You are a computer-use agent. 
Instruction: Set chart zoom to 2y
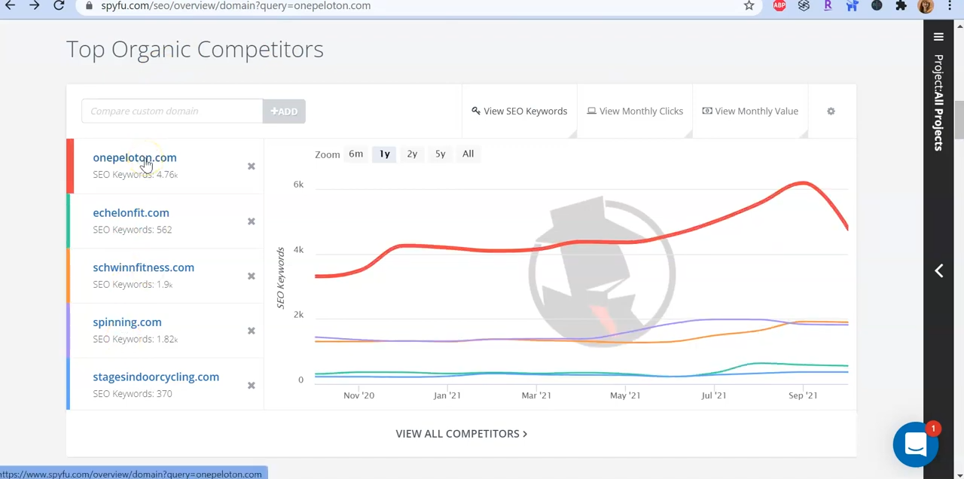[412, 154]
